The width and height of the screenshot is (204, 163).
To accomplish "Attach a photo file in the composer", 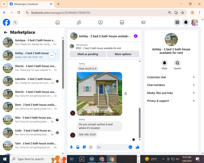I will (x=78, y=147).
